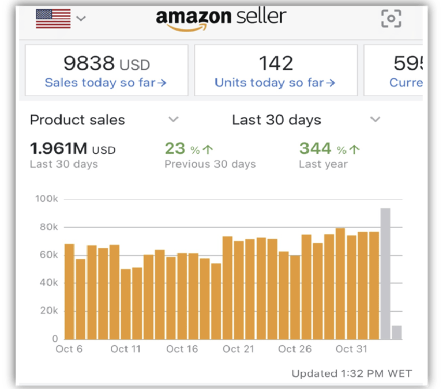Tap the United States flag icon
This screenshot has height=389, width=443.
click(x=53, y=18)
